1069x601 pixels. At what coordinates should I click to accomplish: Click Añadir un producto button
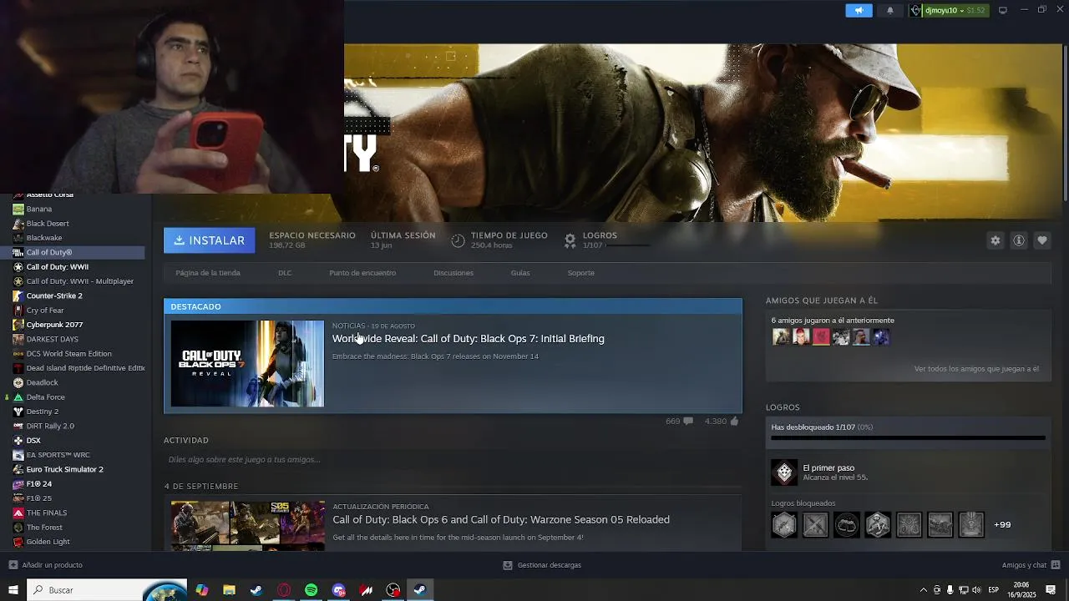46,565
